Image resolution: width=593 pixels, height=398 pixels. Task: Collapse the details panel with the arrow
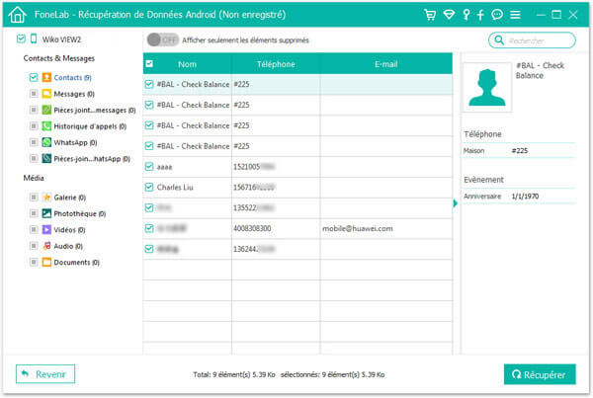(x=456, y=203)
